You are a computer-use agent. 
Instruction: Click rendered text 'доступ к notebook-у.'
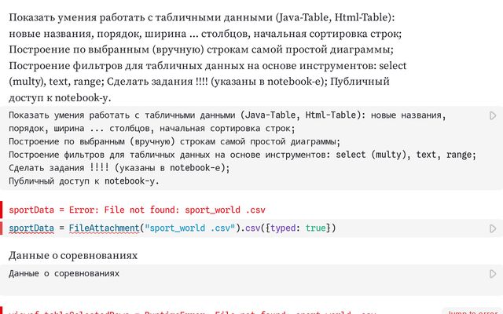point(60,97)
